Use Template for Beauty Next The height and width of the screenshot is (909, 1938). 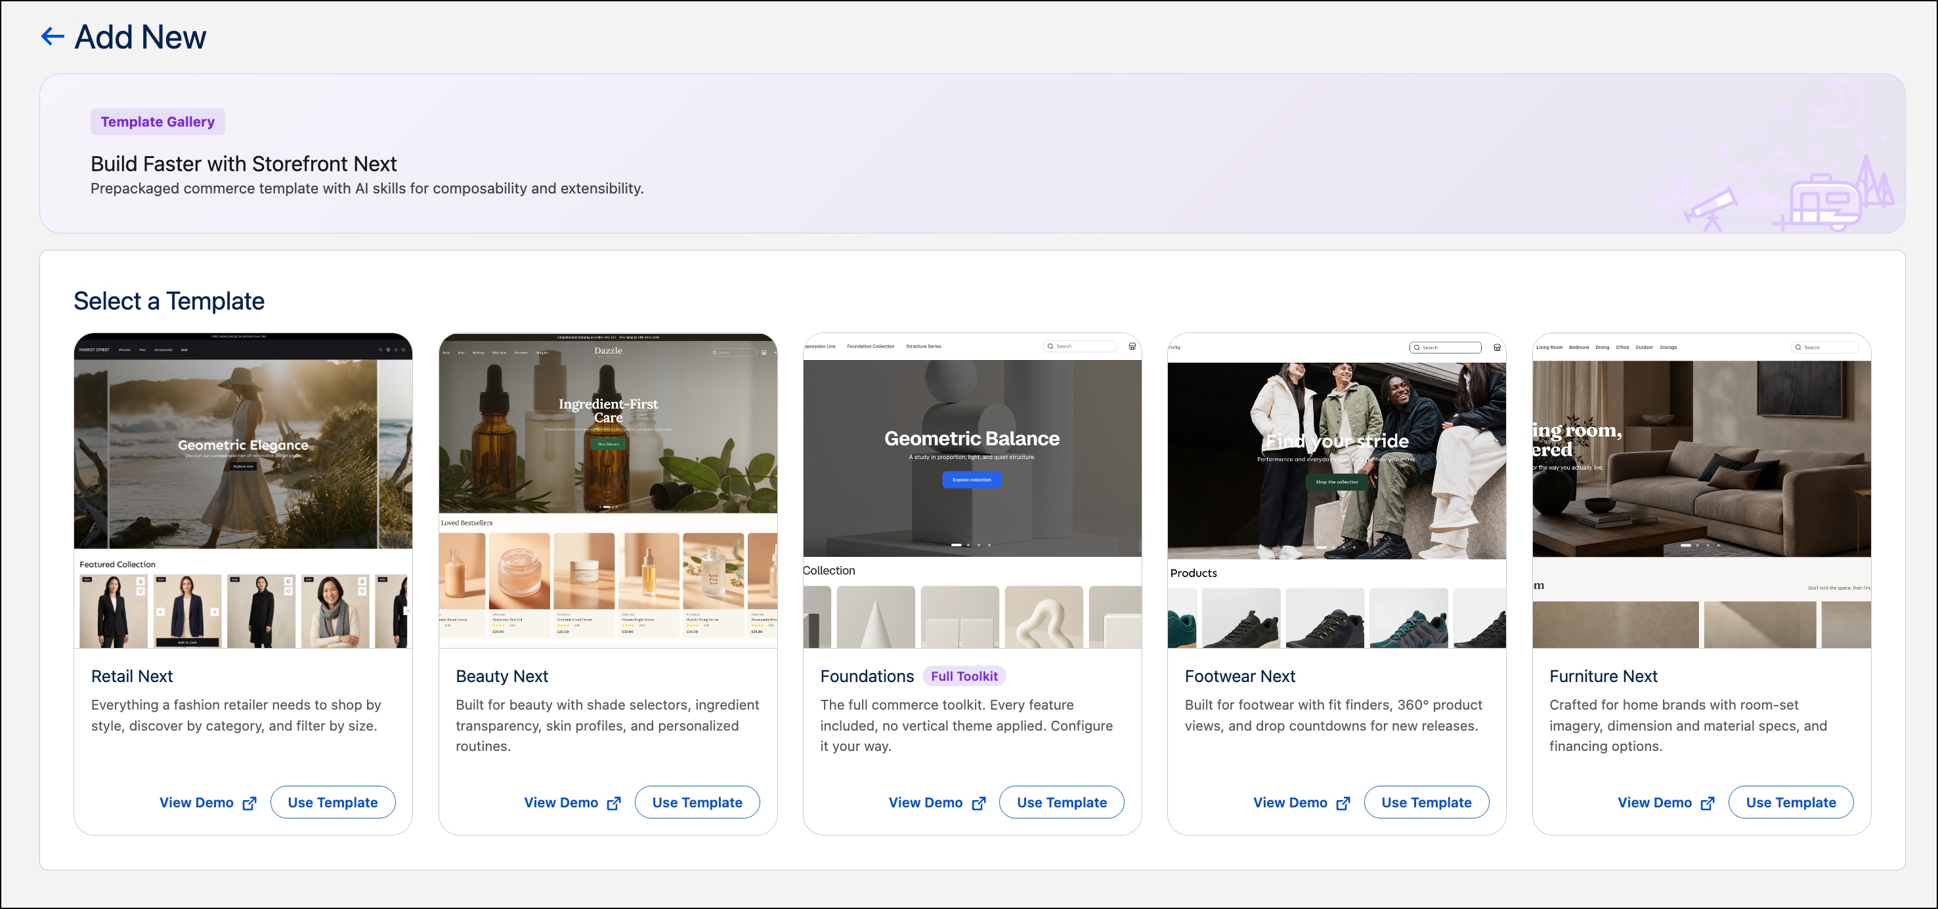[x=697, y=802]
